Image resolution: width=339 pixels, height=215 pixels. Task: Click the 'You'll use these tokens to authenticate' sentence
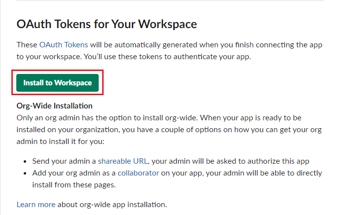coord(167,57)
